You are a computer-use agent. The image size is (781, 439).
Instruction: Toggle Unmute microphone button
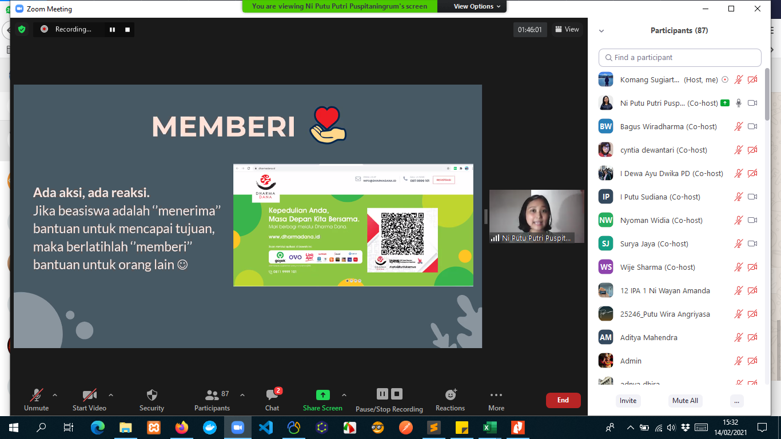click(36, 396)
